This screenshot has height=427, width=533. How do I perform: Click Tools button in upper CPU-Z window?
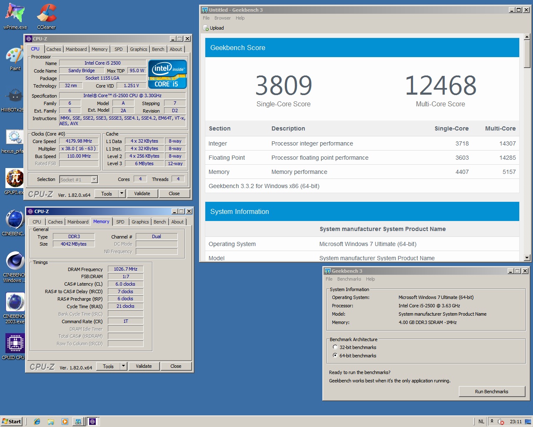coord(107,193)
